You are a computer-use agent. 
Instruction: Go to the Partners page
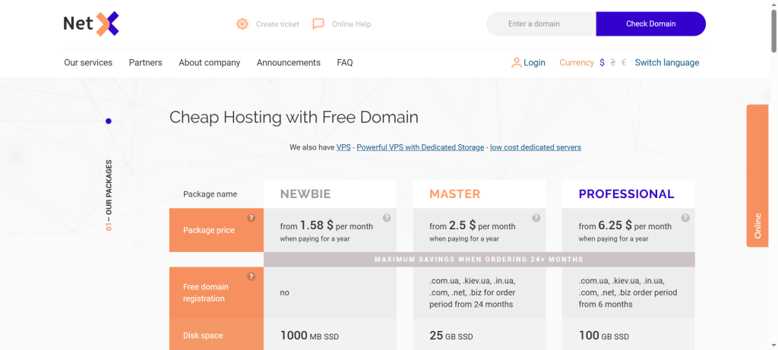pos(145,63)
